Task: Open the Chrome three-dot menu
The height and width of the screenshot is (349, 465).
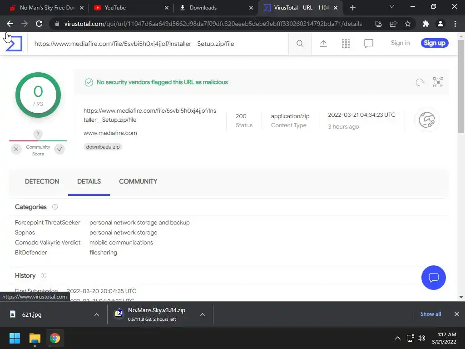Action: tap(455, 24)
